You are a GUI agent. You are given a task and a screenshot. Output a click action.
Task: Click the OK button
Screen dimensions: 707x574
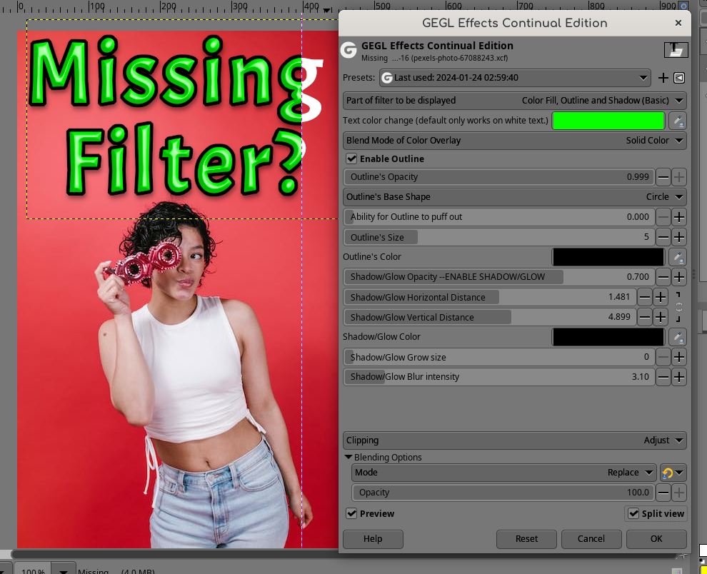pos(656,539)
